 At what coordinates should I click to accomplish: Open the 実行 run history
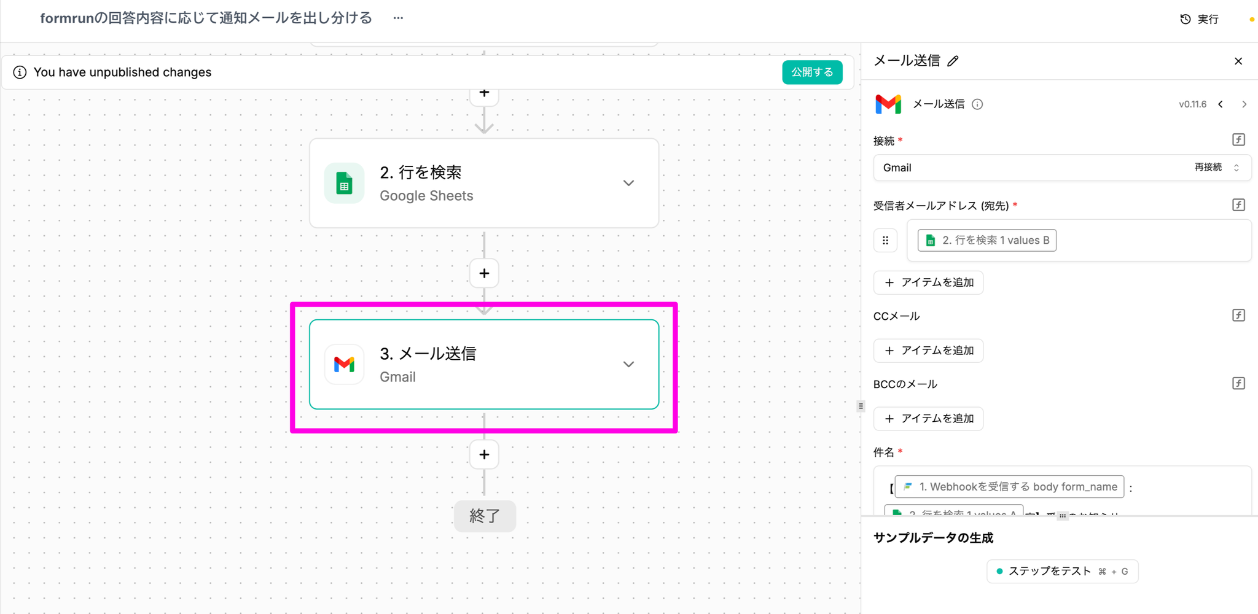coord(1200,19)
